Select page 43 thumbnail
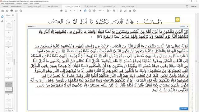This screenshot has width=199, height=112. tap(9, 57)
